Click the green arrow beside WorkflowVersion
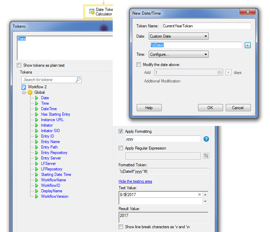The image size is (270, 232). tap(37, 196)
